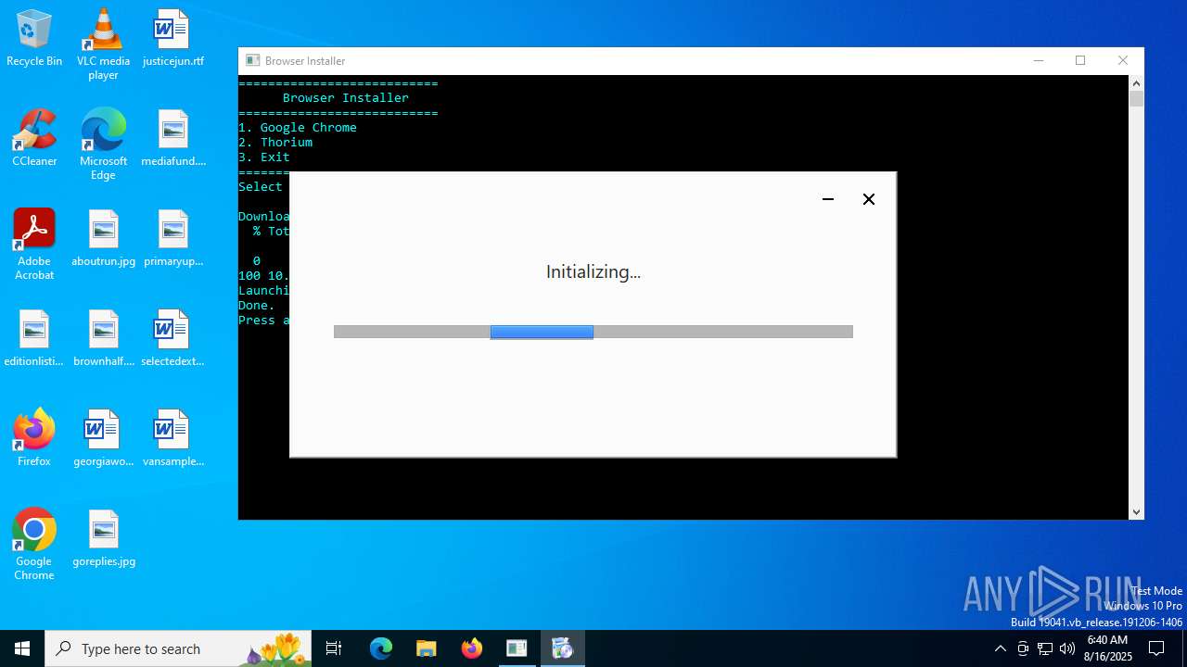
Task: Launch Google Chrome from the desktop shortcut
Action: (x=34, y=545)
